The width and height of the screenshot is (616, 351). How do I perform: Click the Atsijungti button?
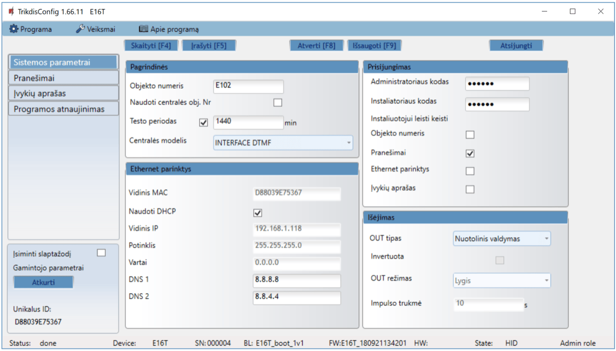point(516,45)
